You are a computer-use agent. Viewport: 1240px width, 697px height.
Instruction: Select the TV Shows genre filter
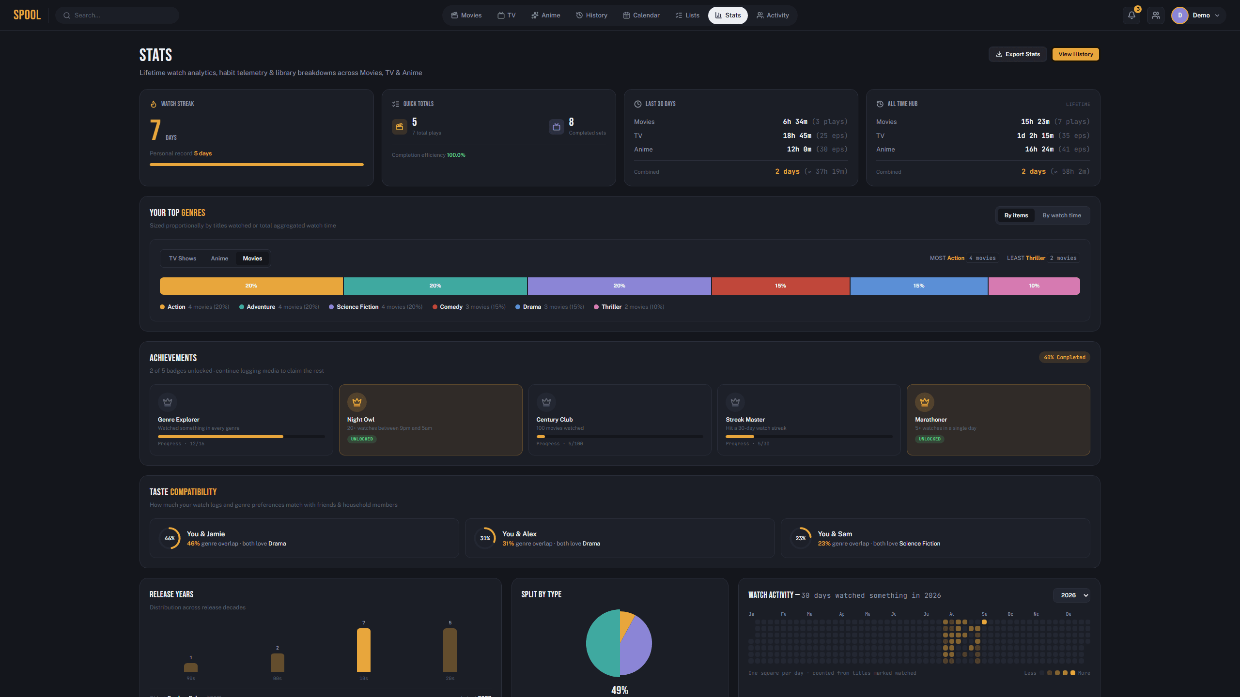(183, 258)
